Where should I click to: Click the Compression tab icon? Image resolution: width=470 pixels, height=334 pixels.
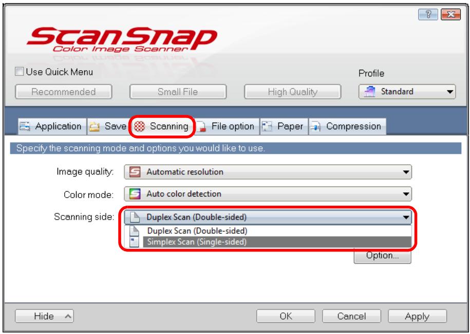(x=315, y=127)
